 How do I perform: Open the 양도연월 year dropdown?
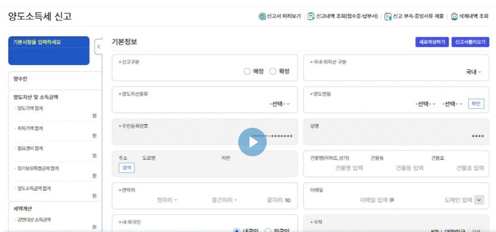pos(425,104)
